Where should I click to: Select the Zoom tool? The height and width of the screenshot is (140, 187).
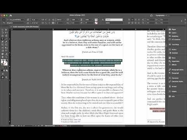coord(6,57)
